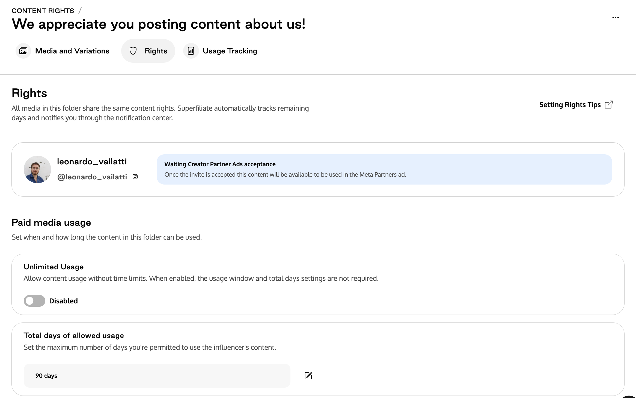Click the Total days of allowed usage heading
636x398 pixels.
pyautogui.click(x=74, y=336)
